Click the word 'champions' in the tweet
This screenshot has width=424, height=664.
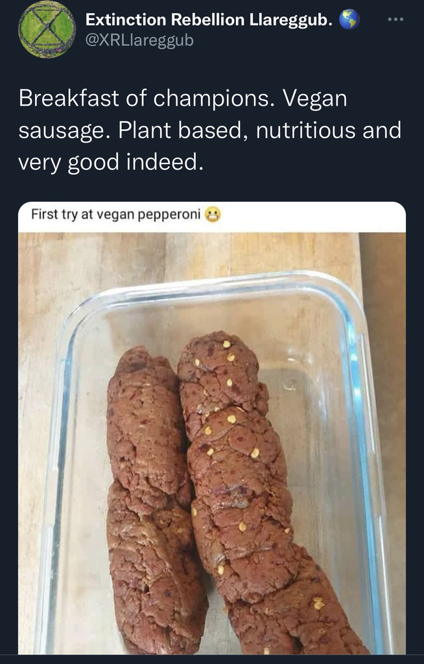211,99
